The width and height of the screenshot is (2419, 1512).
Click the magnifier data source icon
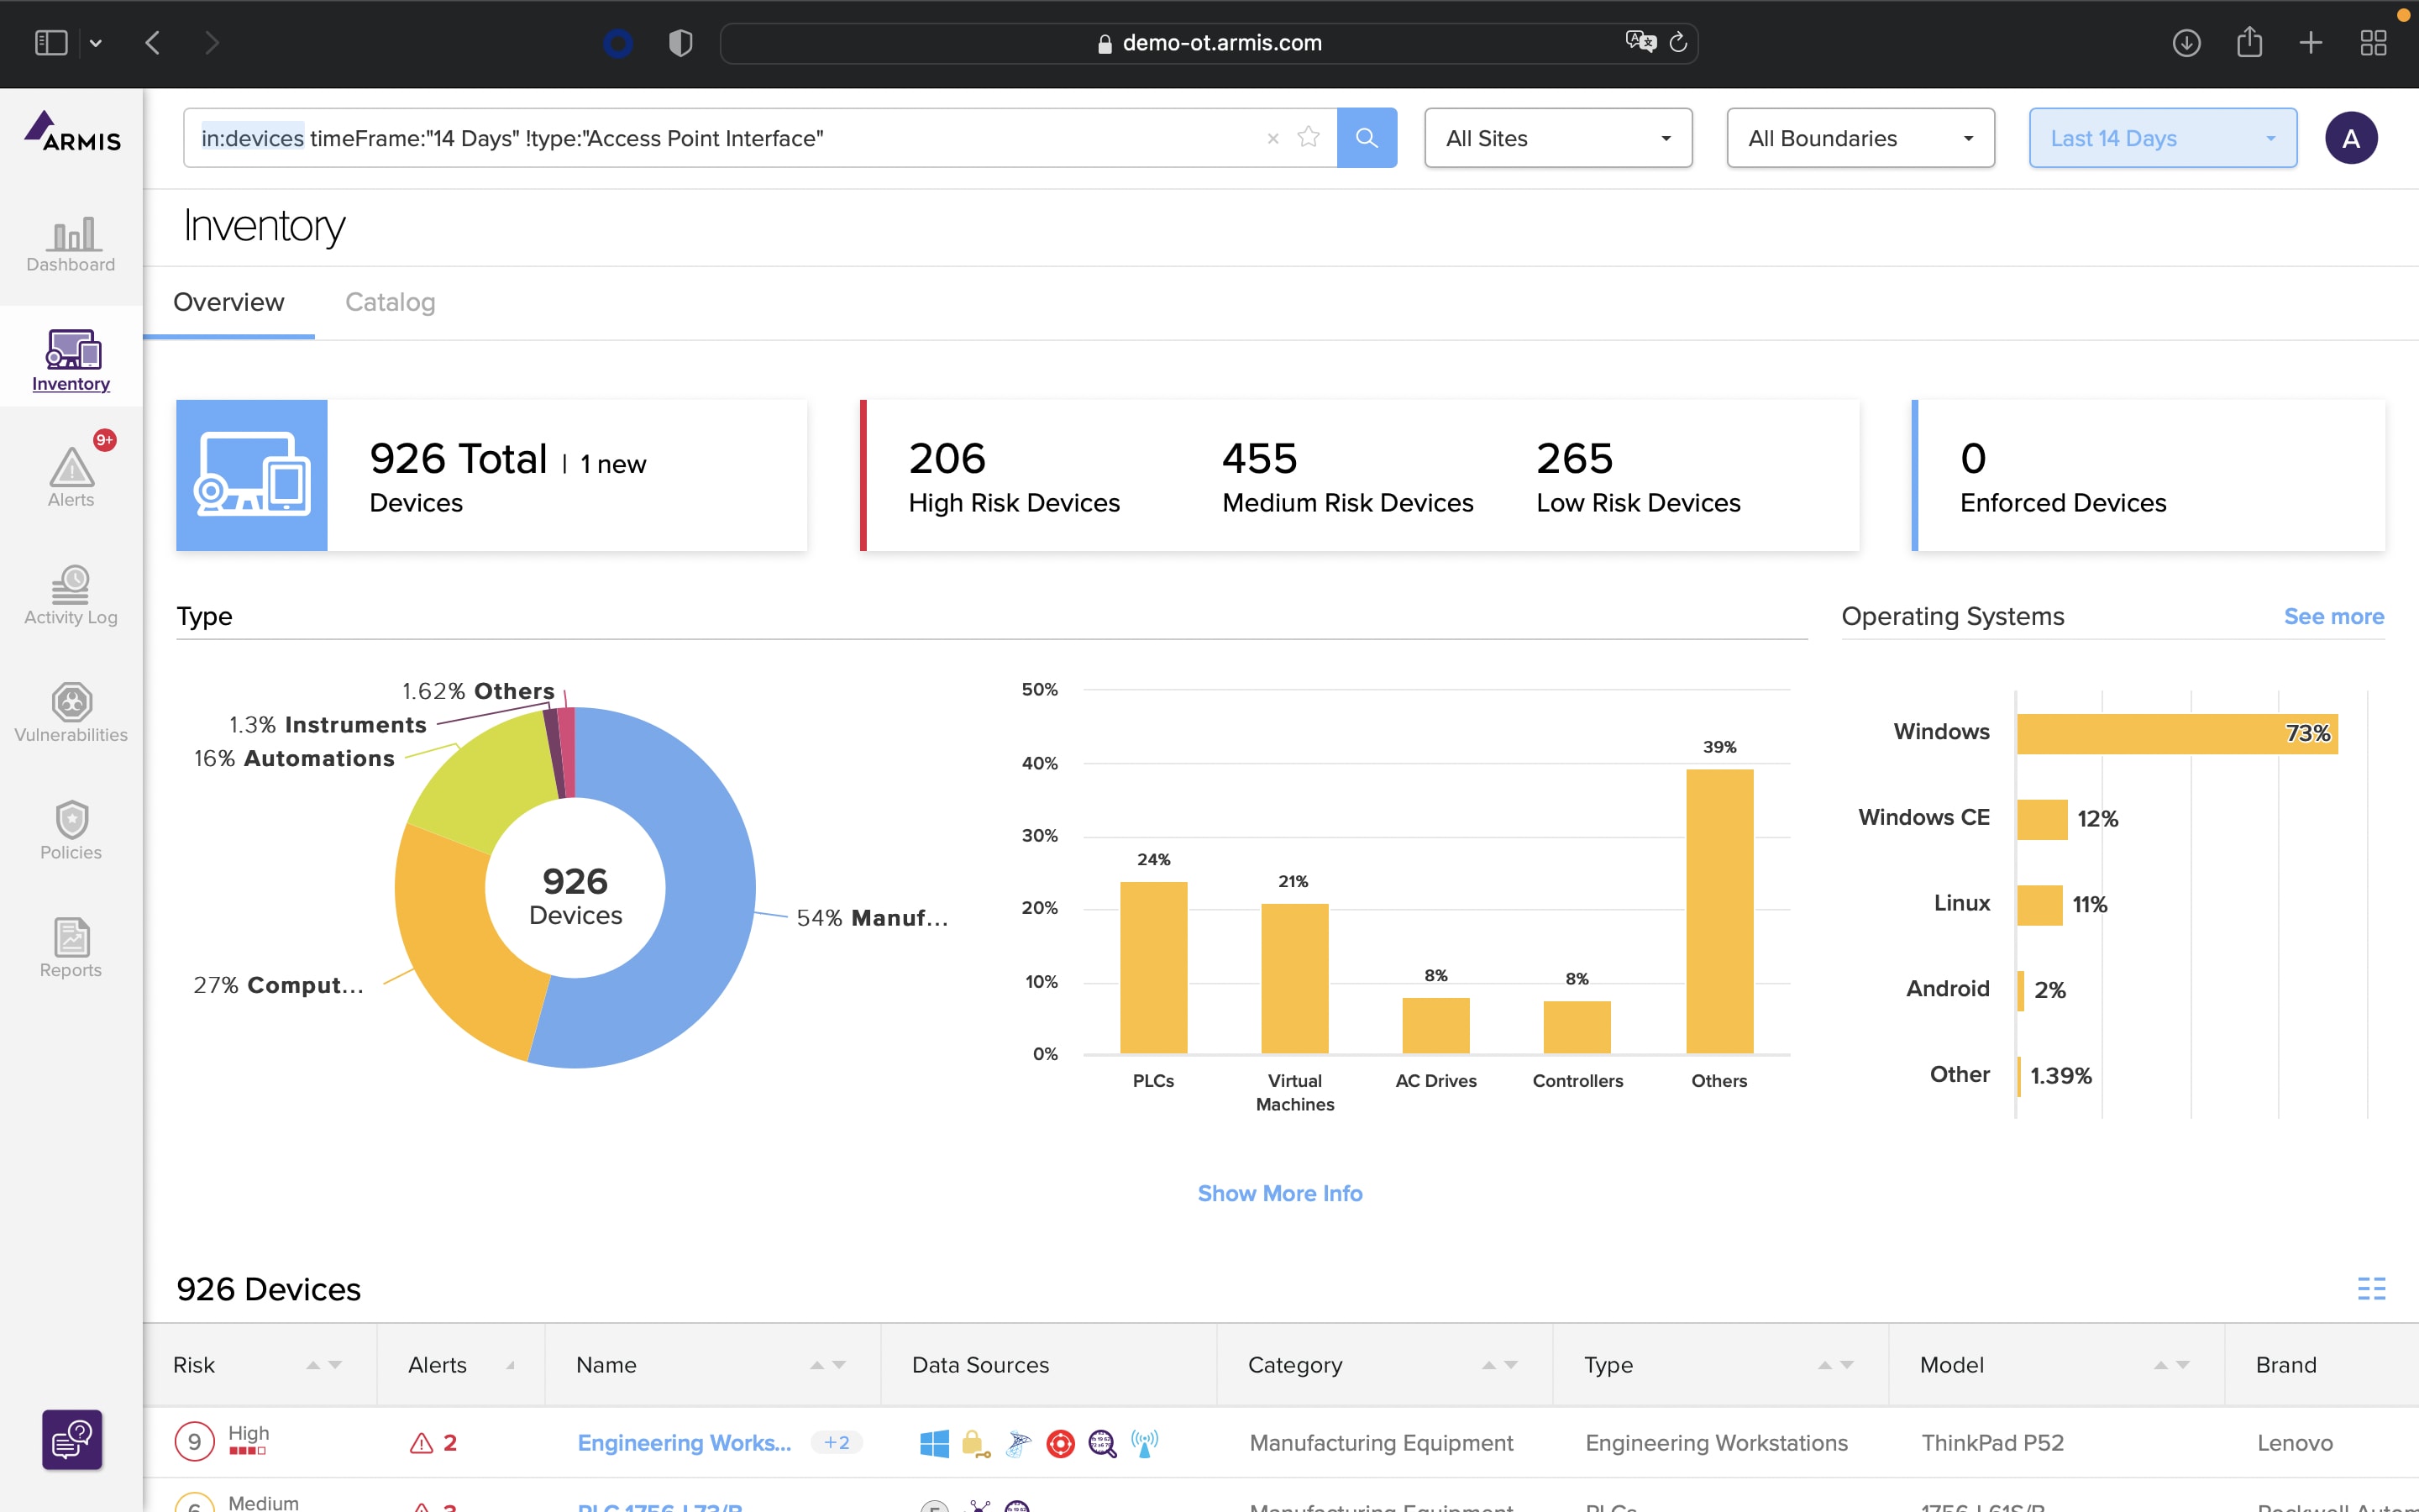coord(1101,1442)
